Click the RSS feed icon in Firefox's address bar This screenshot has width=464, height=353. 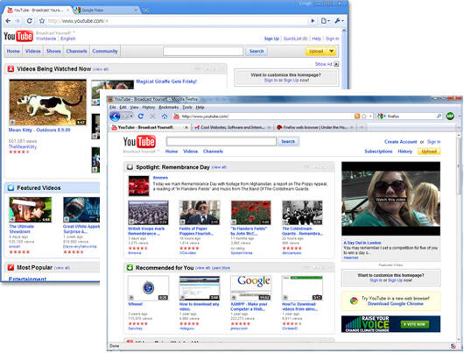pyautogui.click(x=357, y=116)
